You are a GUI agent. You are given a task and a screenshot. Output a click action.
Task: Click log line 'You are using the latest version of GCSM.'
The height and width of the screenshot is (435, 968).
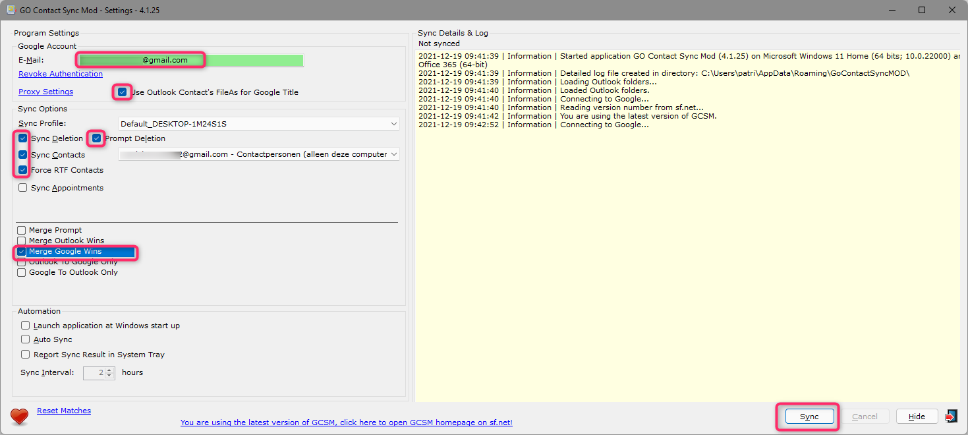567,116
